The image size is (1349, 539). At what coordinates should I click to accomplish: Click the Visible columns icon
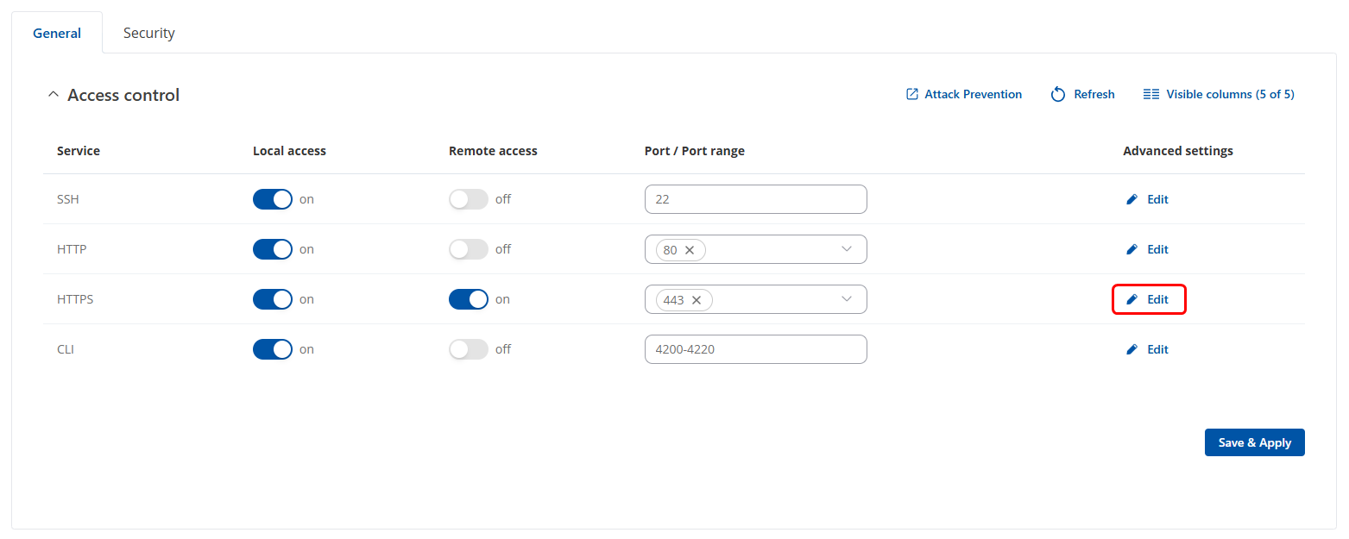click(1150, 94)
